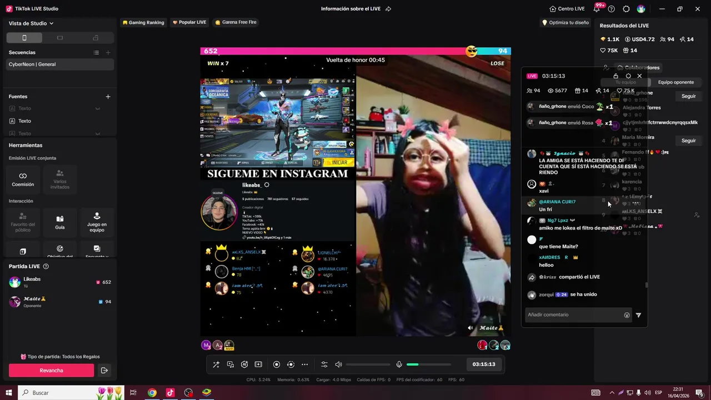This screenshot has width=711, height=400.
Task: Toggle visibility of last Texto source
Action: 97,133
